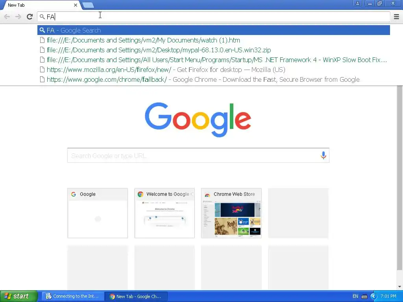Click the voice search microphone icon
Screen dimensions: 403x302
point(324,155)
